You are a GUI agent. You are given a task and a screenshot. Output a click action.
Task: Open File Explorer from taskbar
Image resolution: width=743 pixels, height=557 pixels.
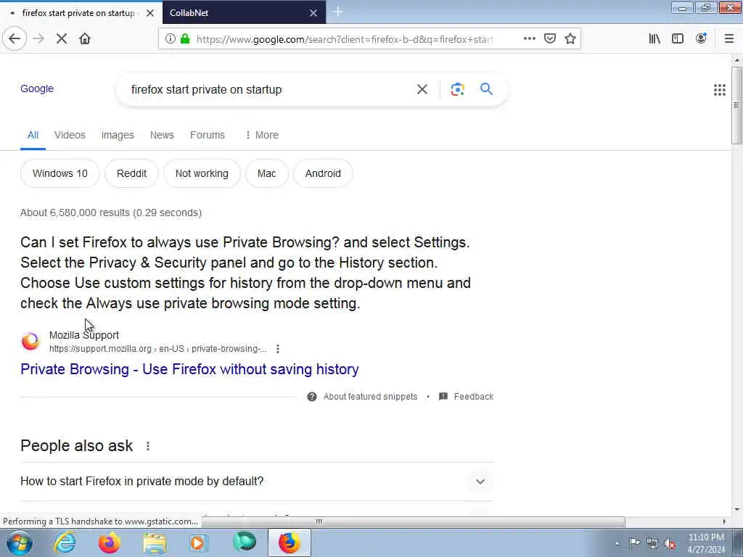[x=155, y=542]
